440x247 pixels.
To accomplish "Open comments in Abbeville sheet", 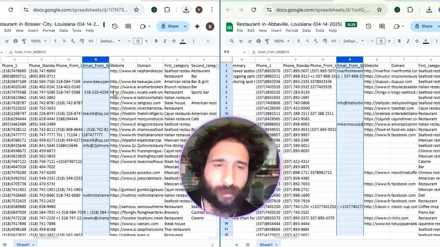I will point(382,26).
